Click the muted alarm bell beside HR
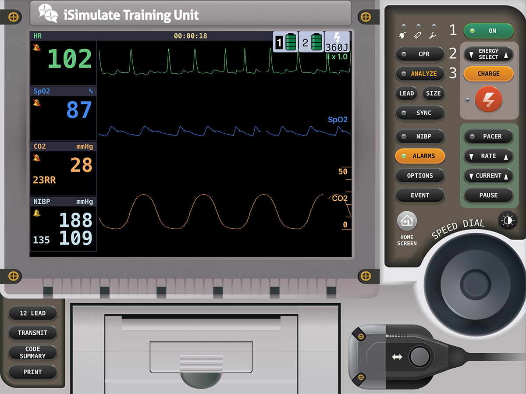This screenshot has width=526, height=394. tap(37, 47)
